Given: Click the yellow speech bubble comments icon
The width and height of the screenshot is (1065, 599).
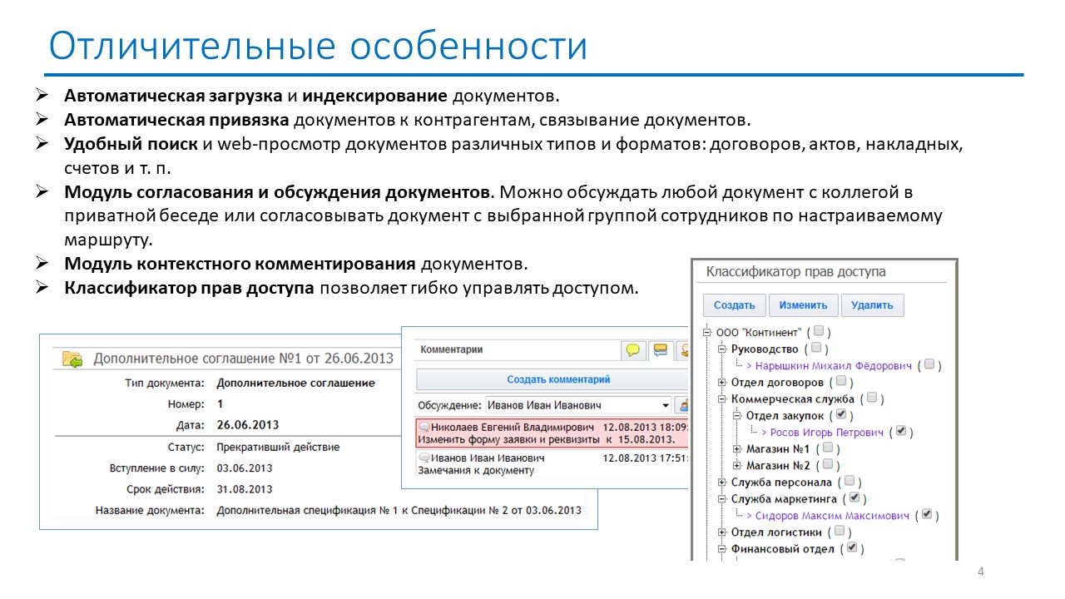Looking at the screenshot, I should pyautogui.click(x=634, y=350).
